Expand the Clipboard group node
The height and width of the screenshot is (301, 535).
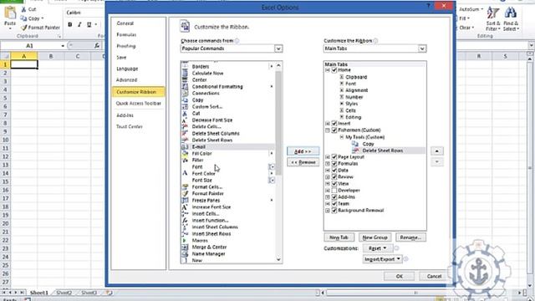point(342,77)
